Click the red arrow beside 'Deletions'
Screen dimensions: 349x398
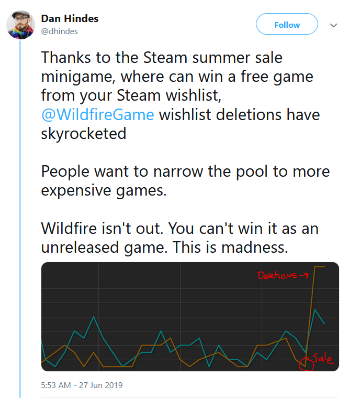[303, 274]
